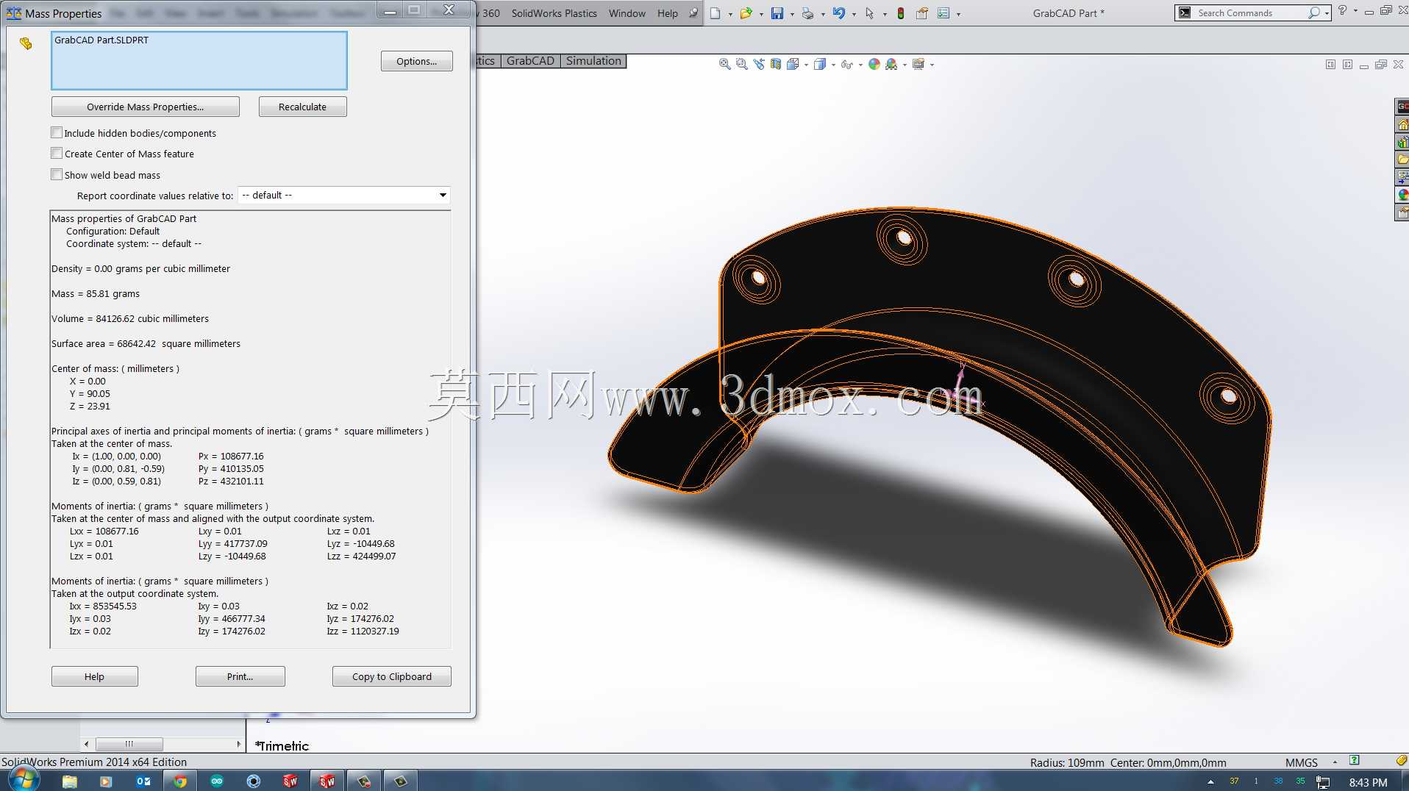Open the SolidWorks Plastics menu
This screenshot has height=791, width=1409.
554,13
